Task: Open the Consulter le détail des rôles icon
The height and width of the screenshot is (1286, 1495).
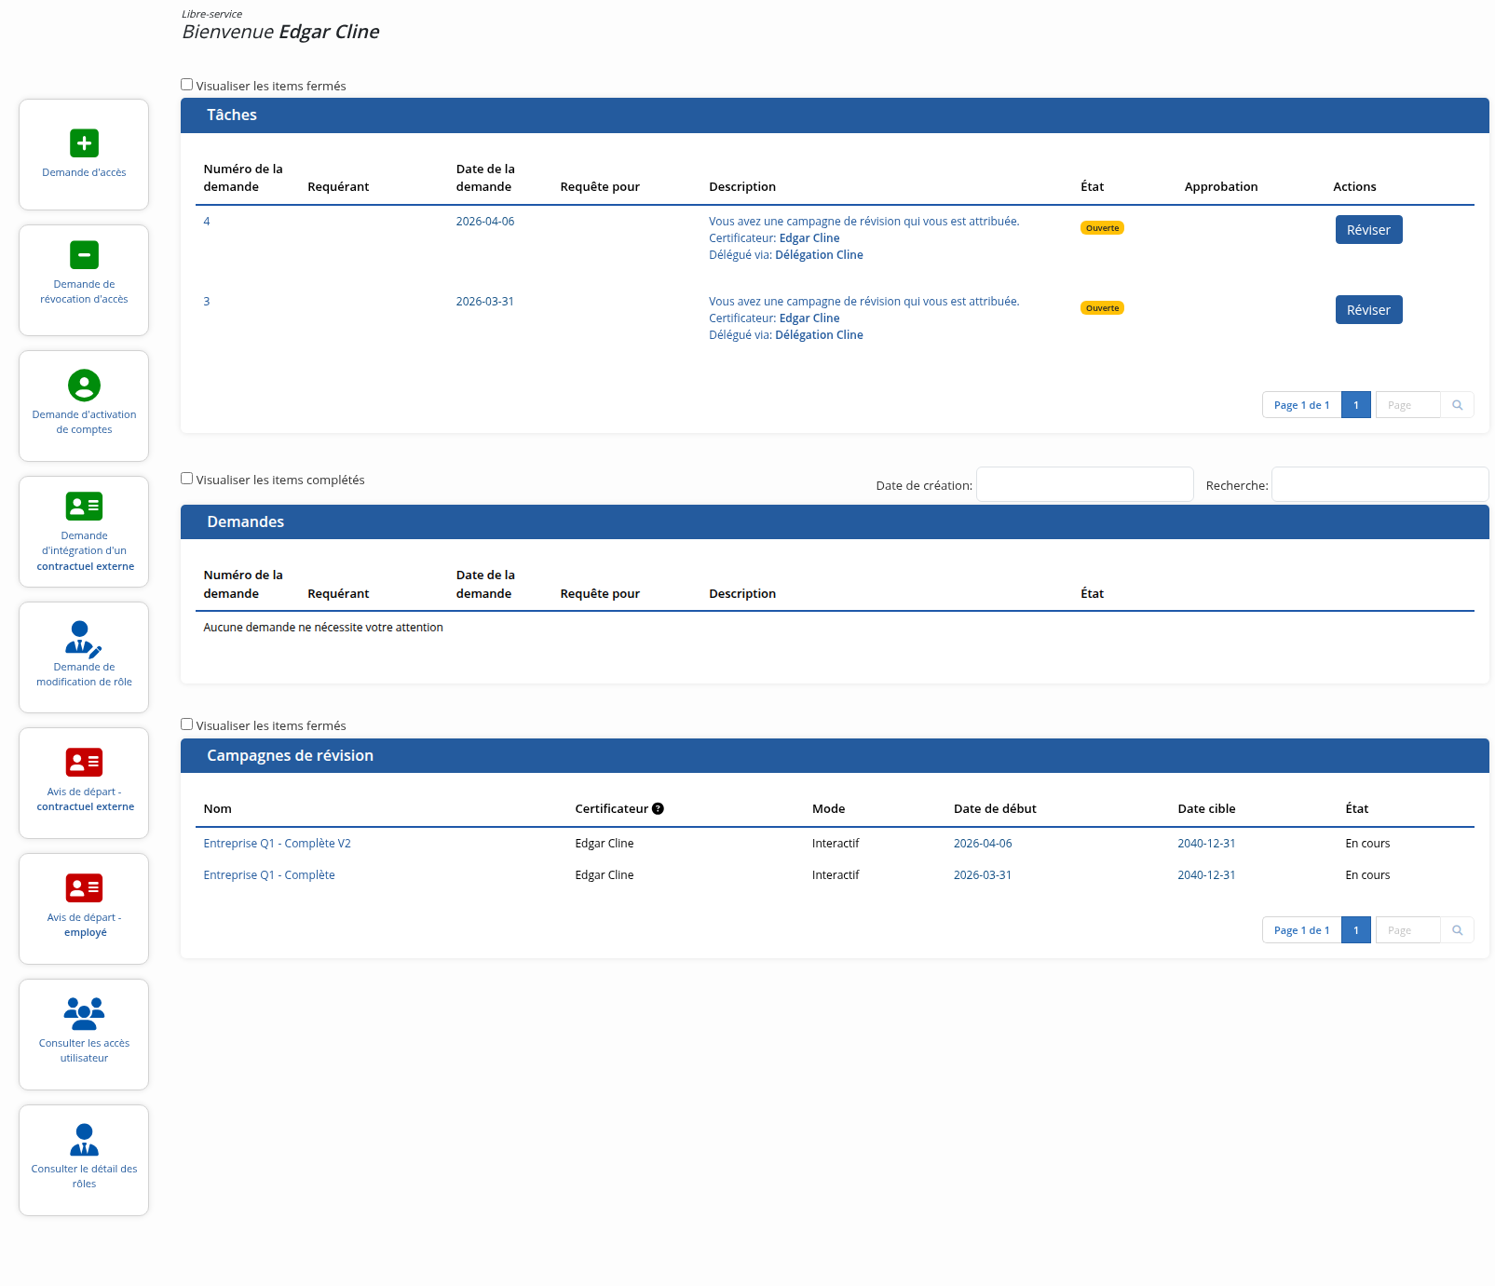Action: pyautogui.click(x=84, y=1140)
